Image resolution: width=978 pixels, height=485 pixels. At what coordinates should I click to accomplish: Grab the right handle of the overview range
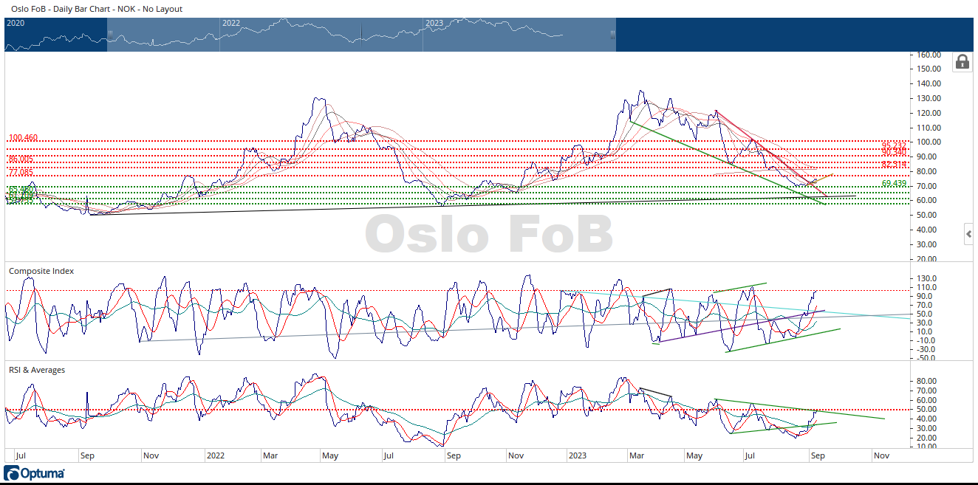click(612, 35)
